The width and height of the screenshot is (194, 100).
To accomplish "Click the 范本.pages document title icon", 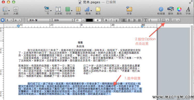I will 80,2.
